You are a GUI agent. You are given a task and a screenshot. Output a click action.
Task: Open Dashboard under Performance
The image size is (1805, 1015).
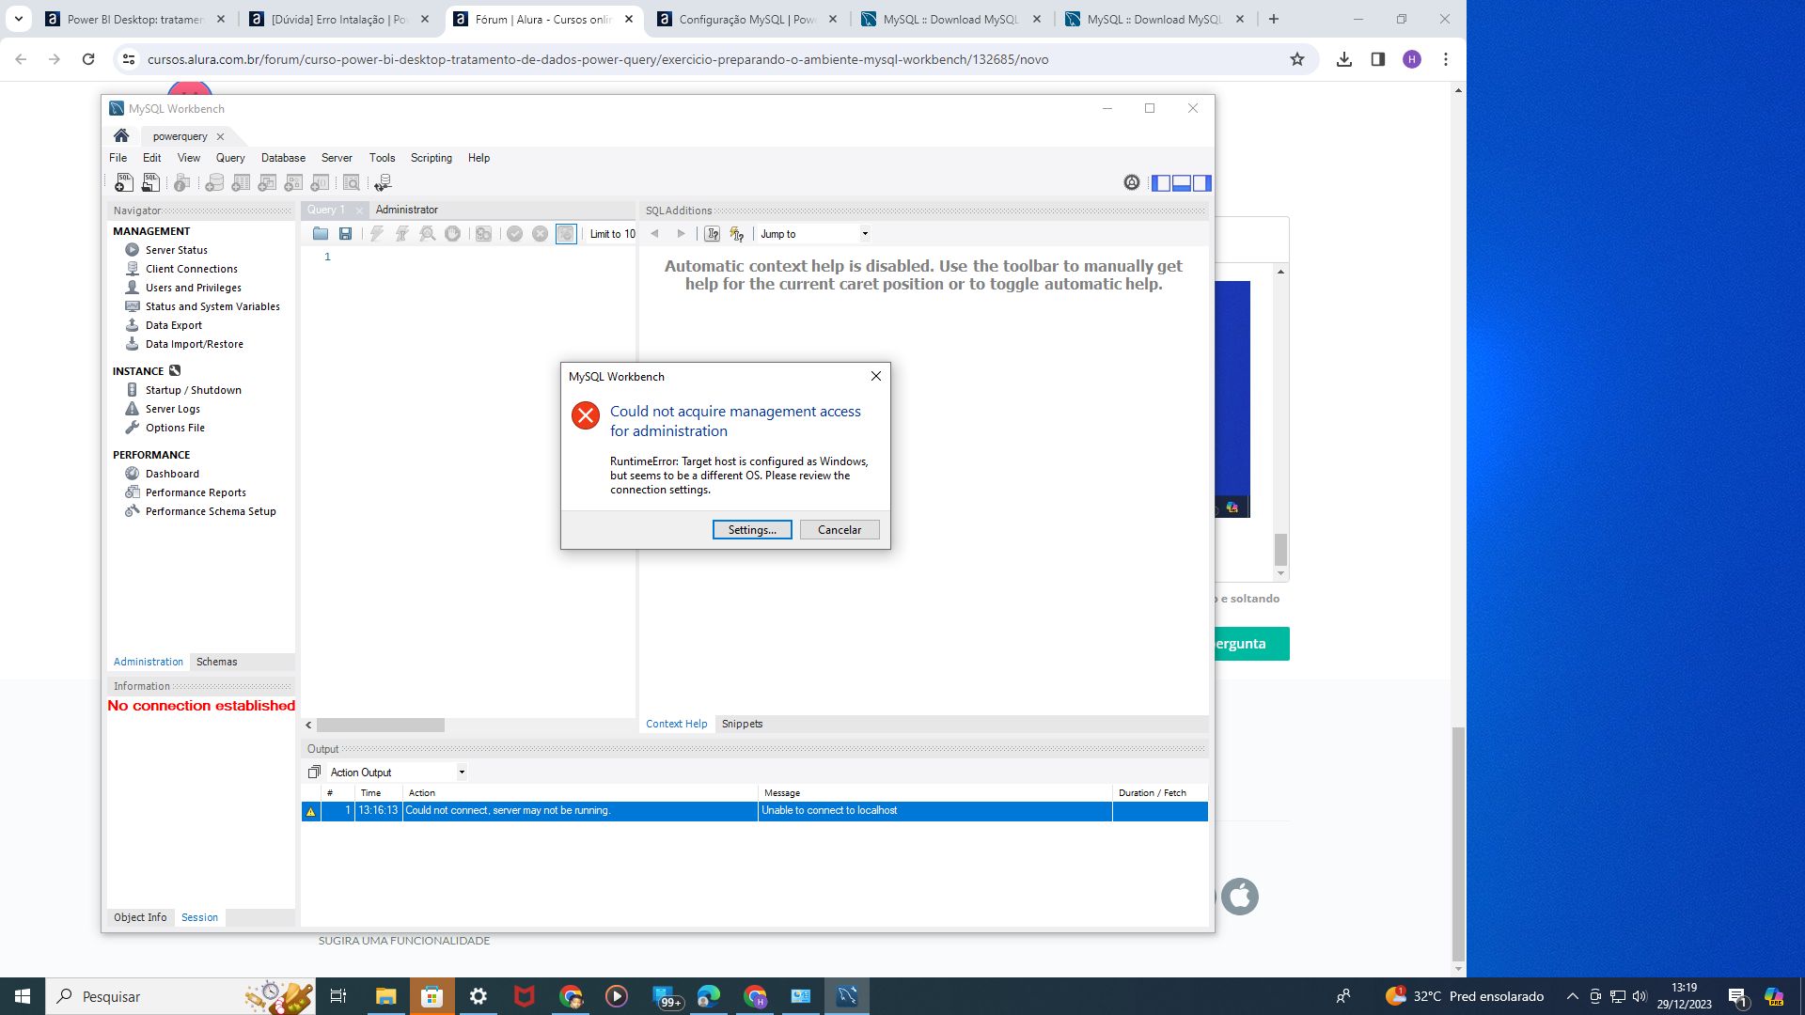click(x=172, y=474)
